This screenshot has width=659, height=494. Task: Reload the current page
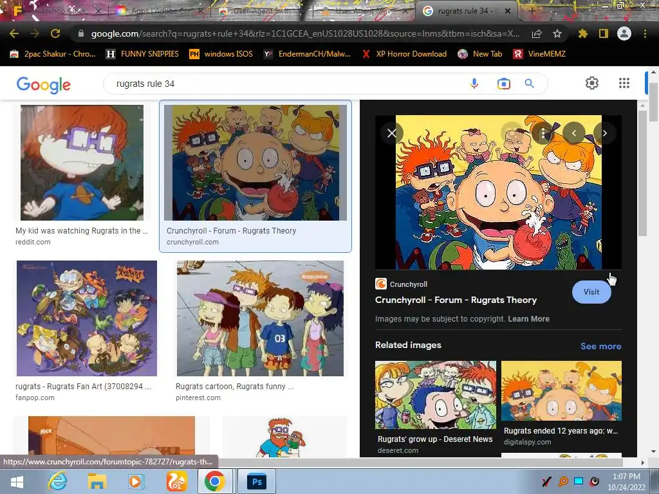point(55,33)
